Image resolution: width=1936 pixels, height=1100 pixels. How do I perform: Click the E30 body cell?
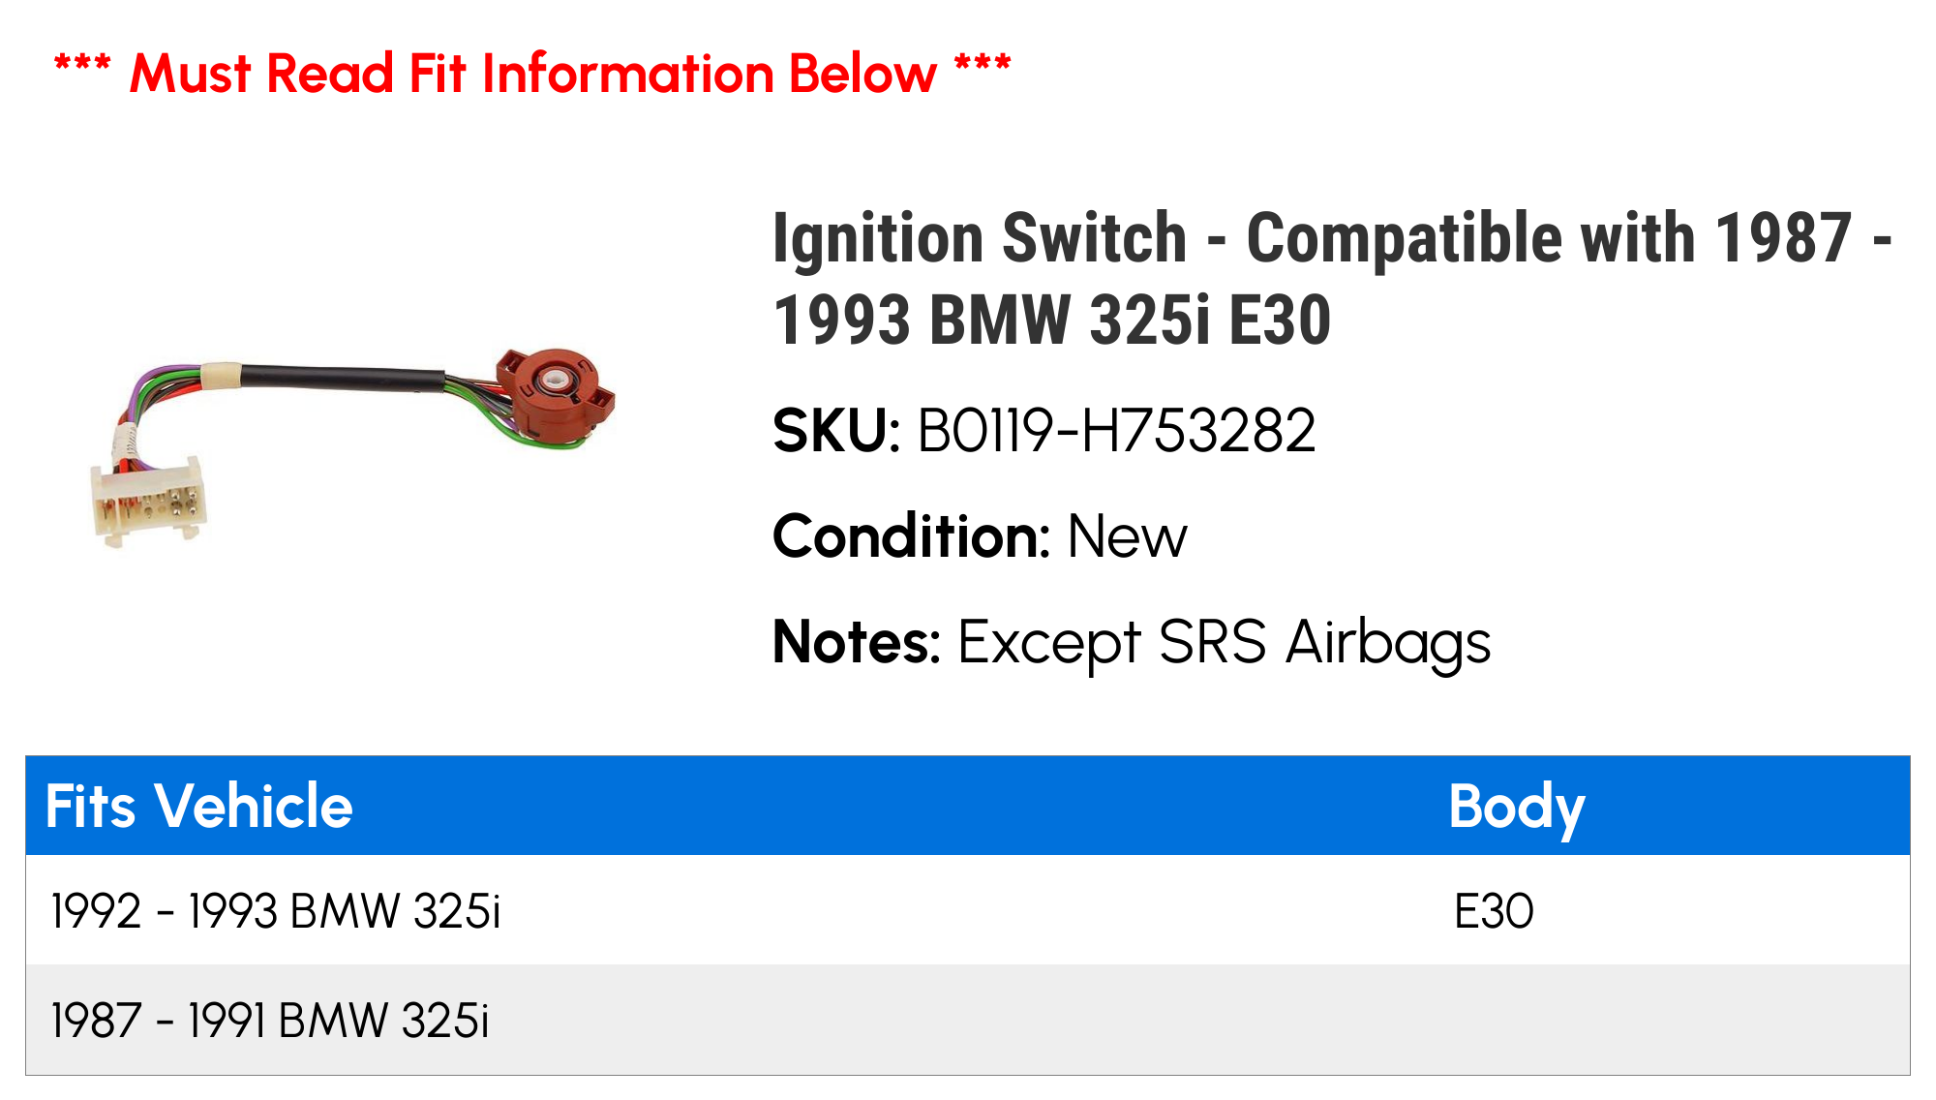click(1494, 911)
